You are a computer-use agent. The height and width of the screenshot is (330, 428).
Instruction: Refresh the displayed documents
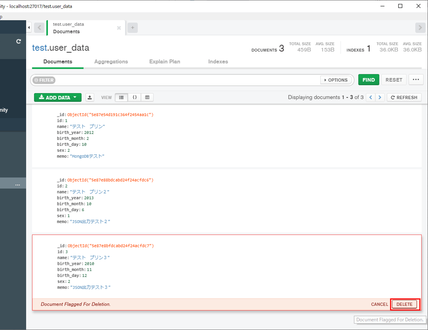coord(404,97)
